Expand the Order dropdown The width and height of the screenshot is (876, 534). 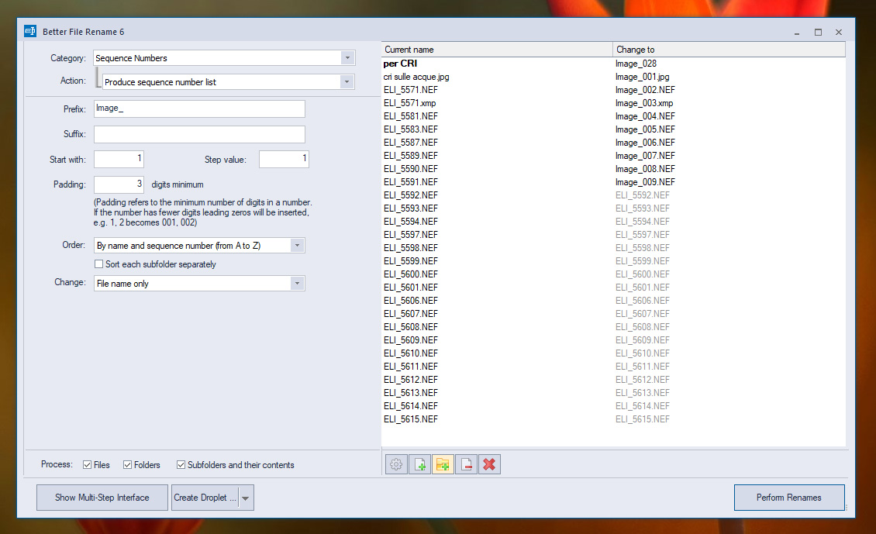297,246
